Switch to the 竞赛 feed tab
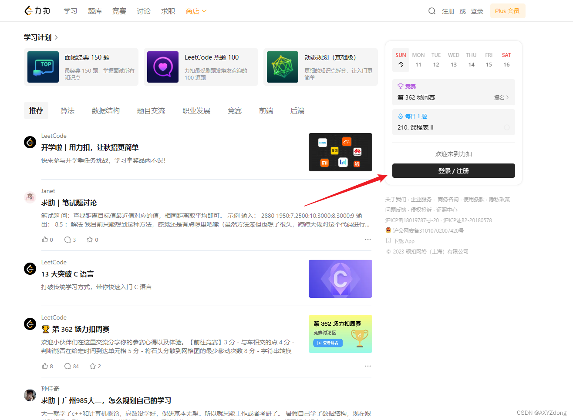Image resolution: width=573 pixels, height=420 pixels. pyautogui.click(x=235, y=110)
